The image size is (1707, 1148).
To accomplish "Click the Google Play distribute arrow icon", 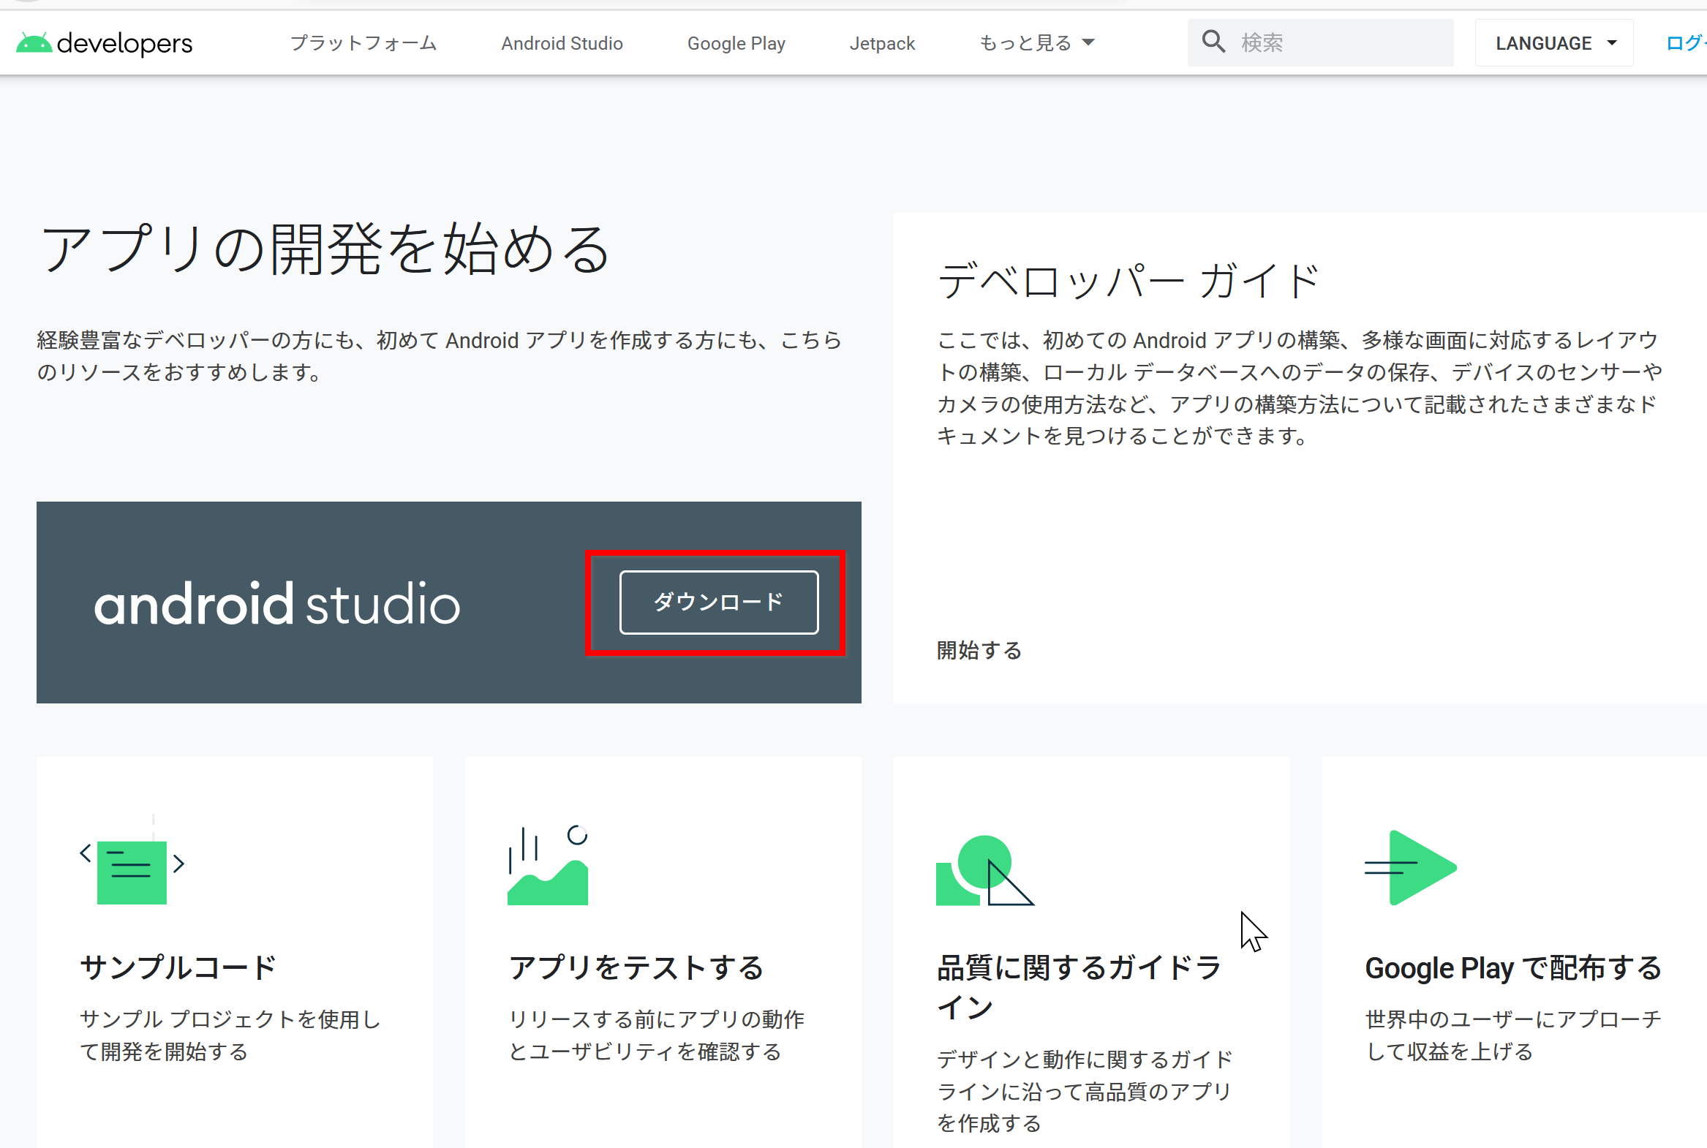I will coord(1410,868).
